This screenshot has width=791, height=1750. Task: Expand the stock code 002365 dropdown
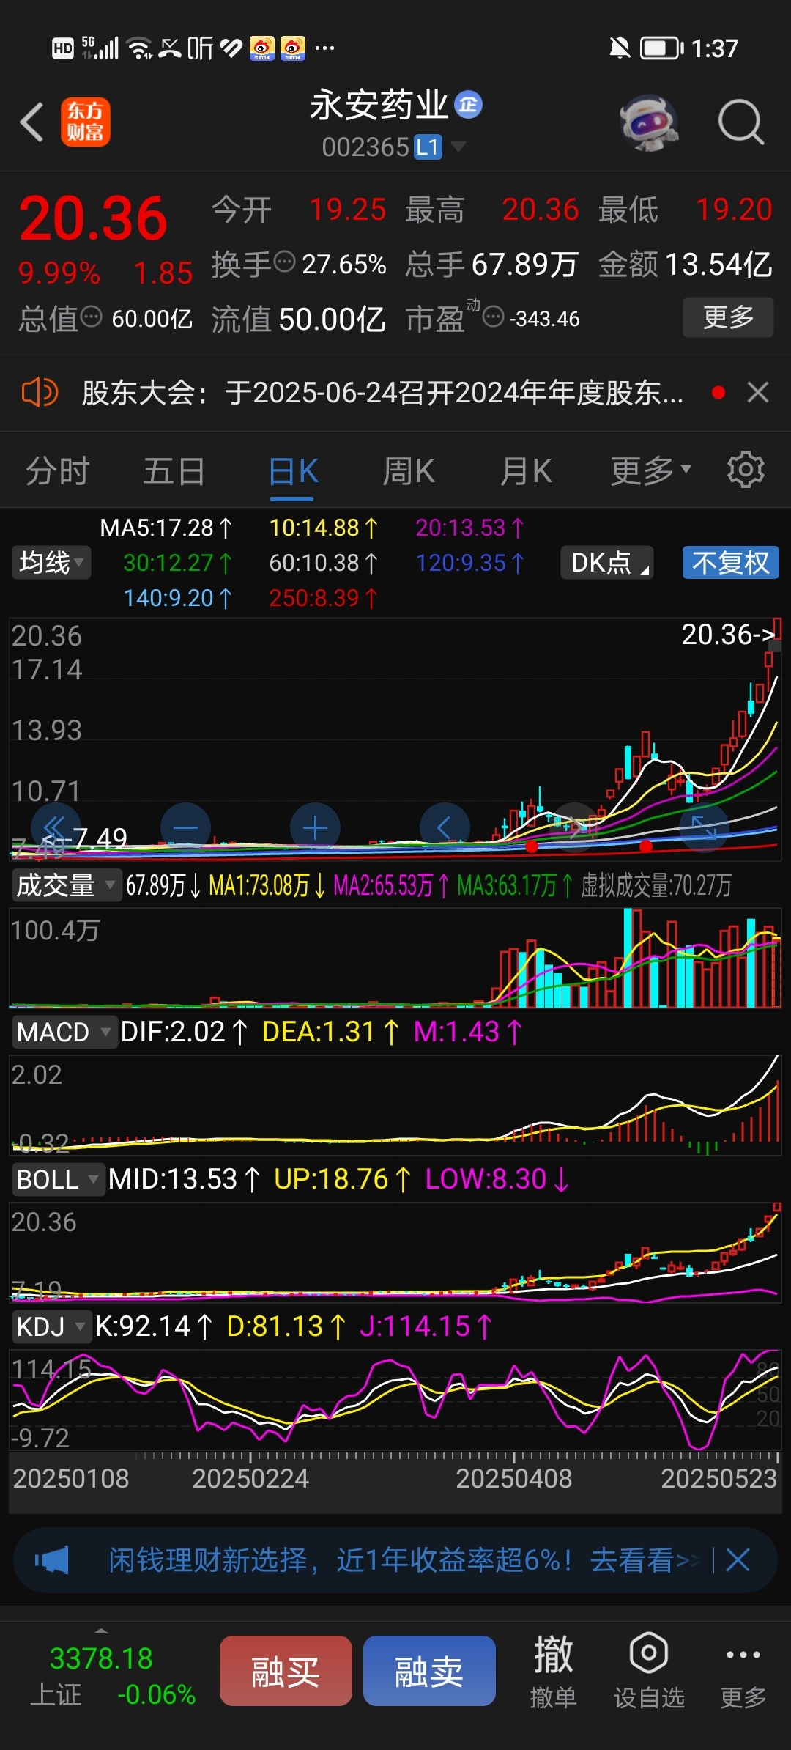[x=458, y=147]
